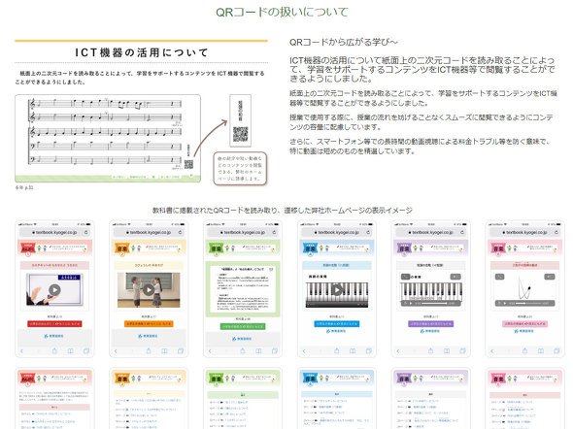This screenshot has height=429, width=573.
Task: Click the sheet music score thumbnail
Action: pos(108,139)
